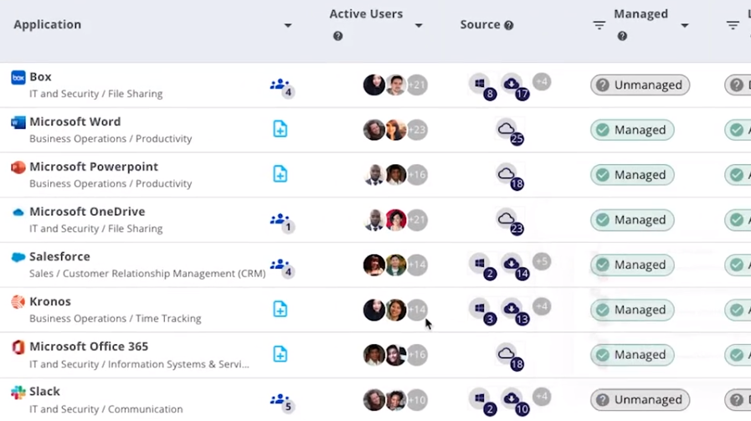Click the help icon under Managed
Screen dimensions: 751x421
coord(622,36)
